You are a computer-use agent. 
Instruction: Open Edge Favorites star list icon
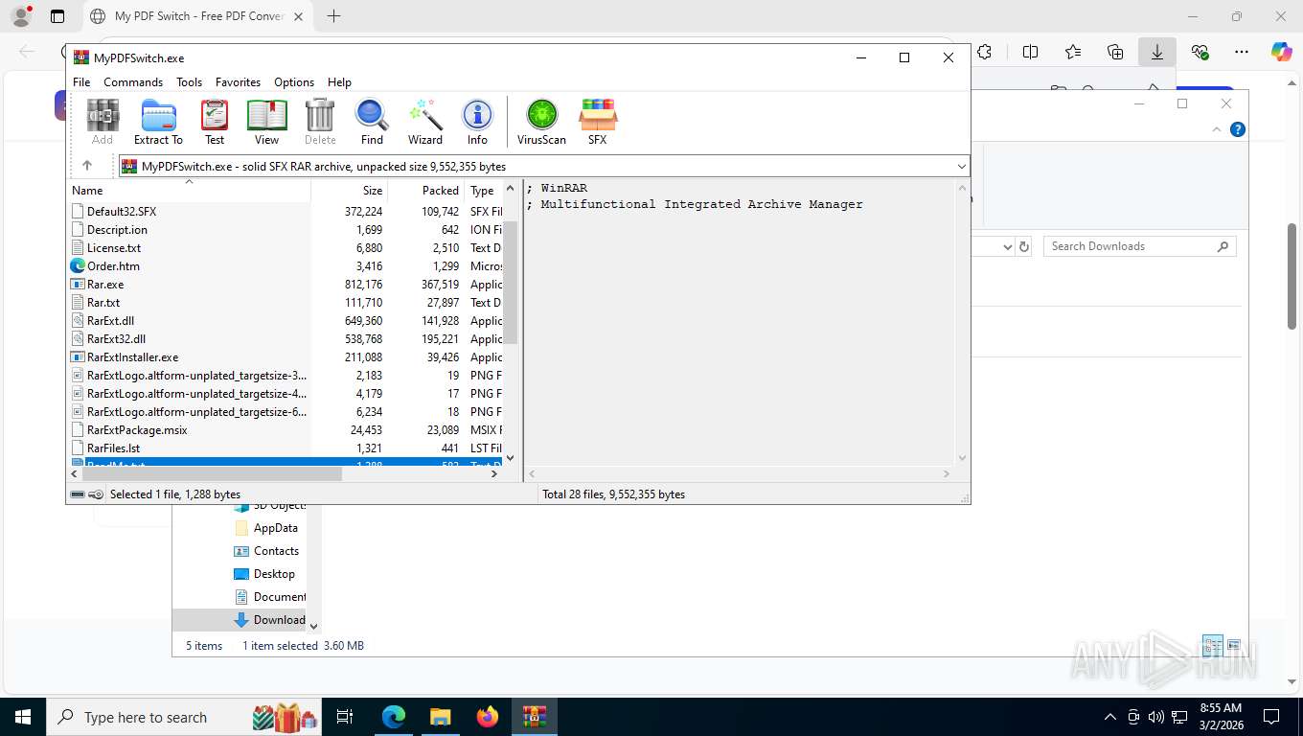[1073, 52]
